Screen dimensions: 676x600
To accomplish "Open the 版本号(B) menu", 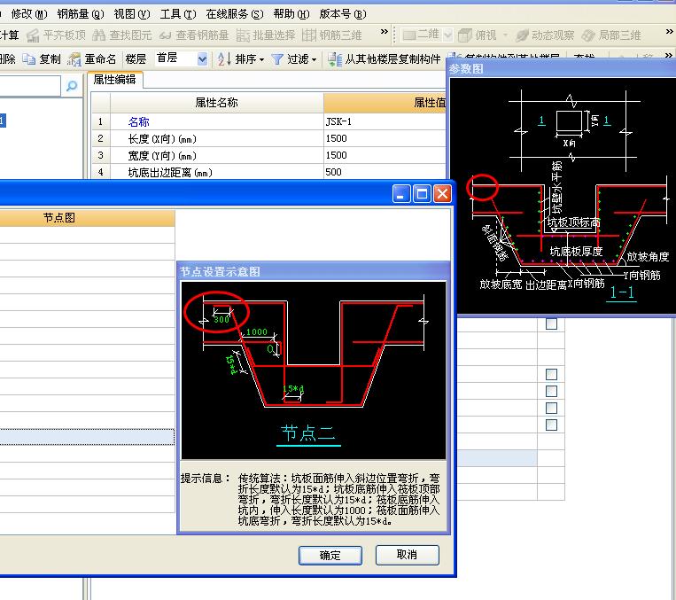I will [x=343, y=14].
